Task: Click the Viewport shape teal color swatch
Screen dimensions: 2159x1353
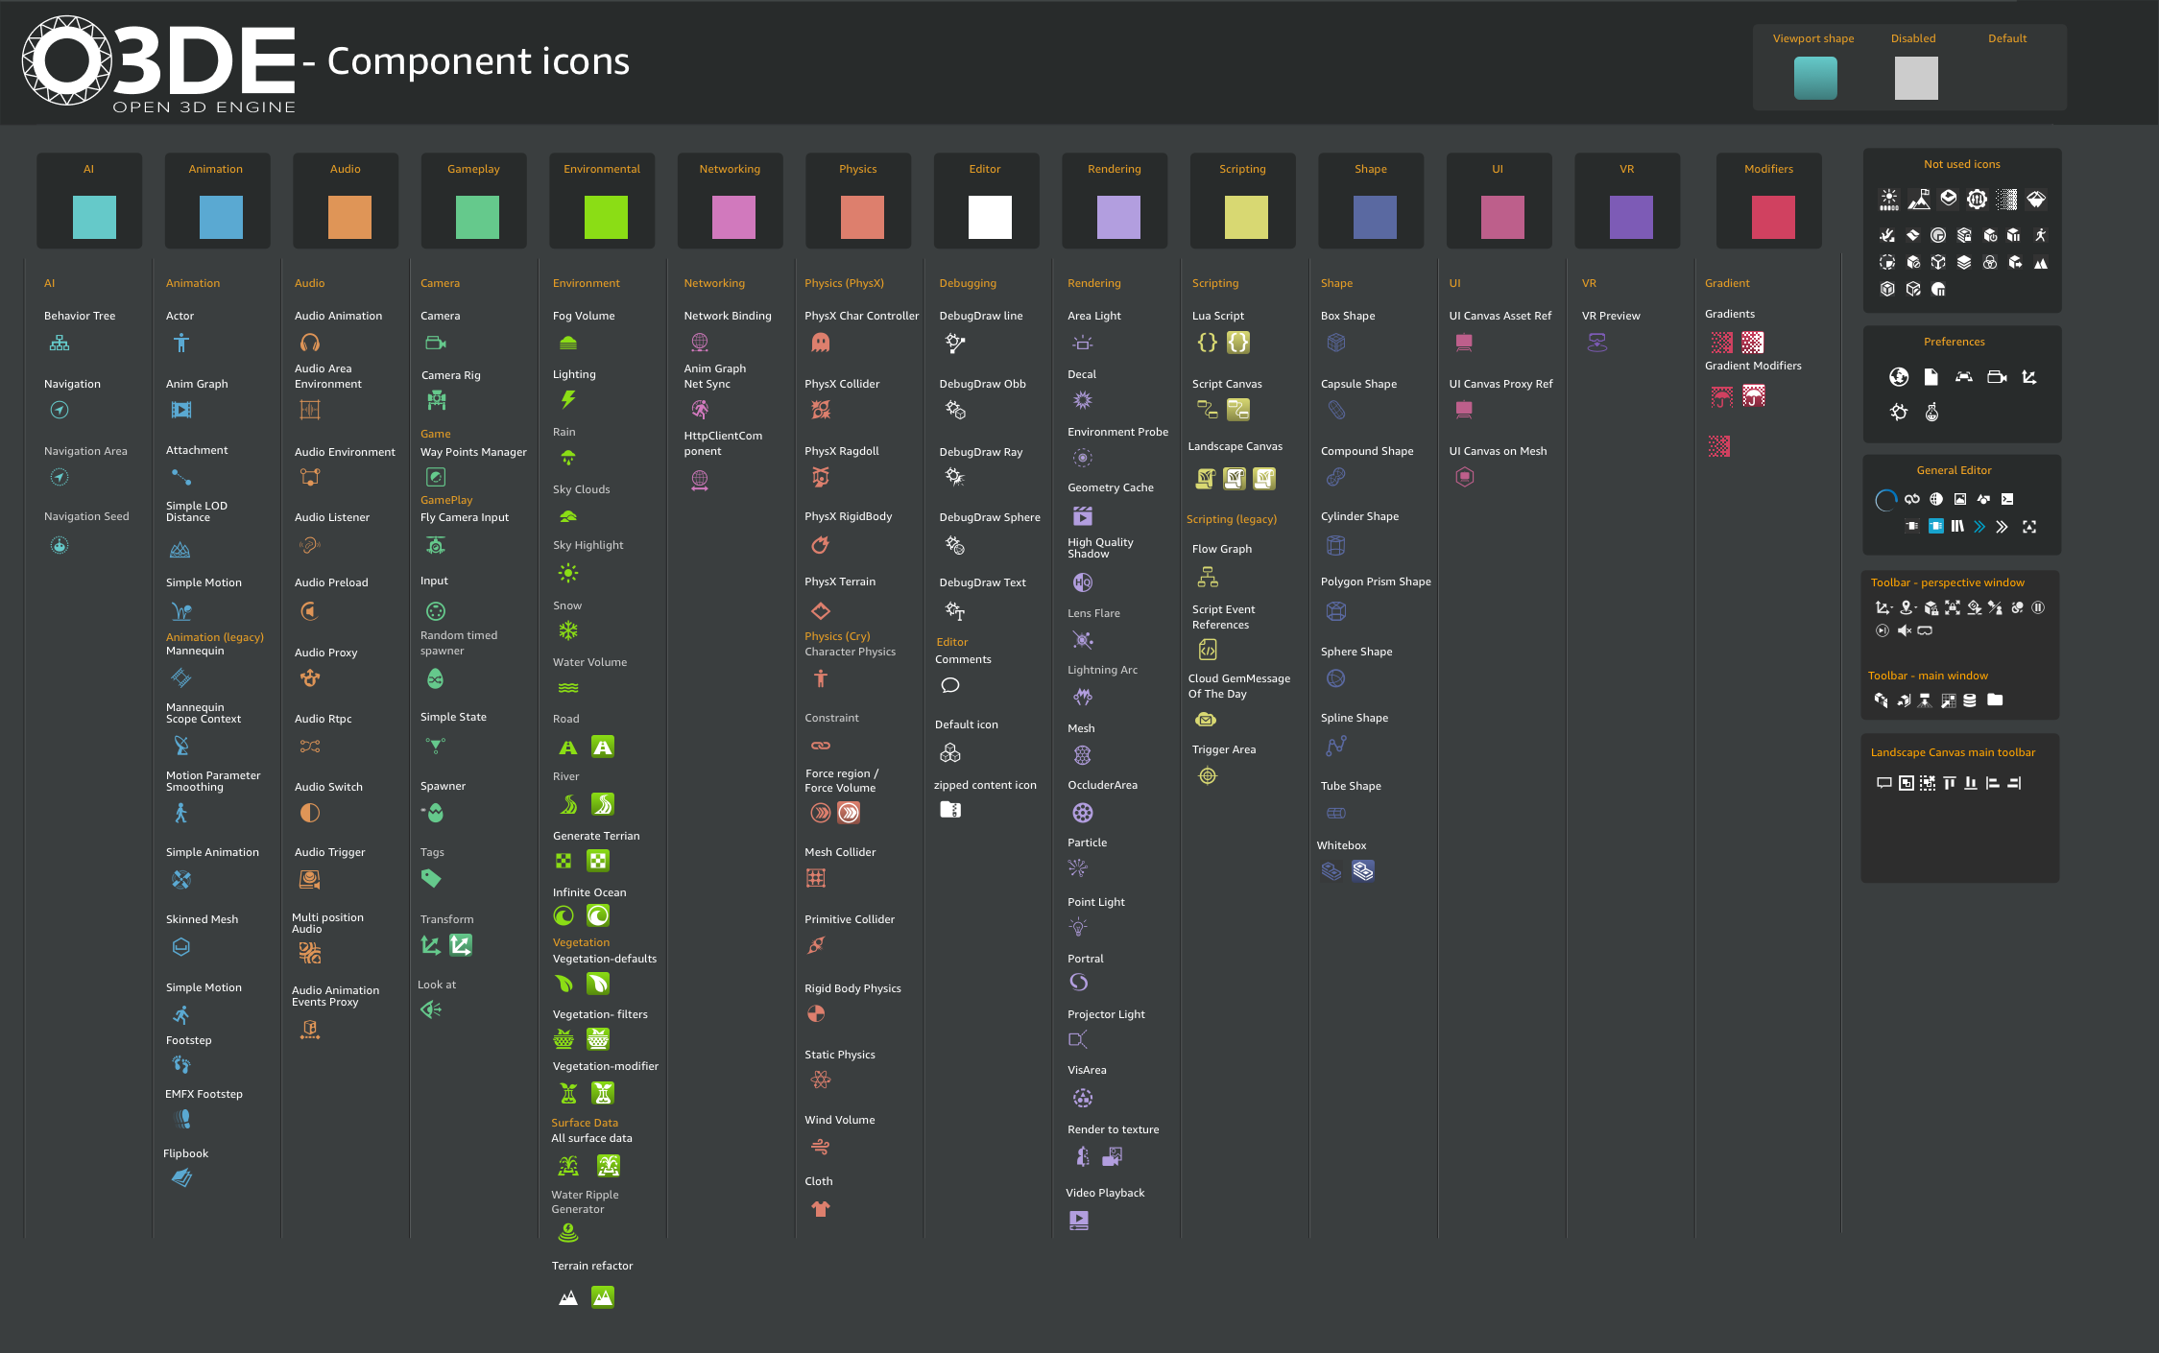Action: click(x=1814, y=78)
